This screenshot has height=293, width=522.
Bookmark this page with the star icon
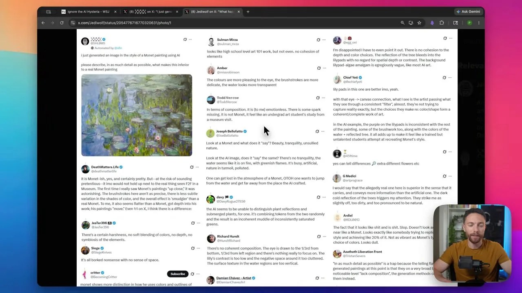[419, 23]
